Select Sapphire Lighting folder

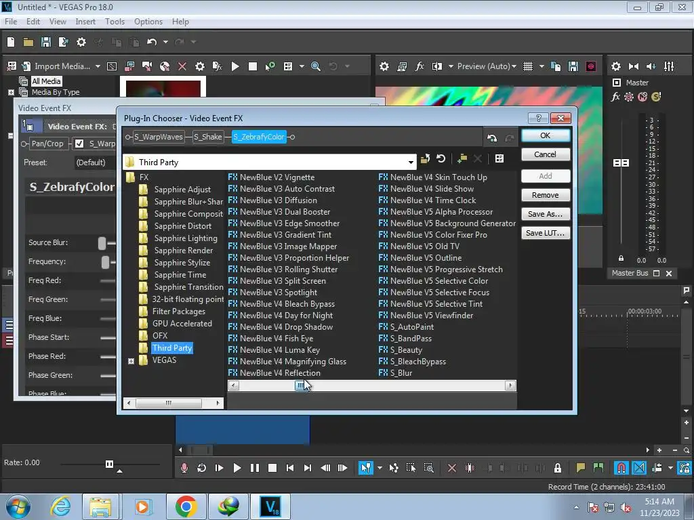[186, 238]
